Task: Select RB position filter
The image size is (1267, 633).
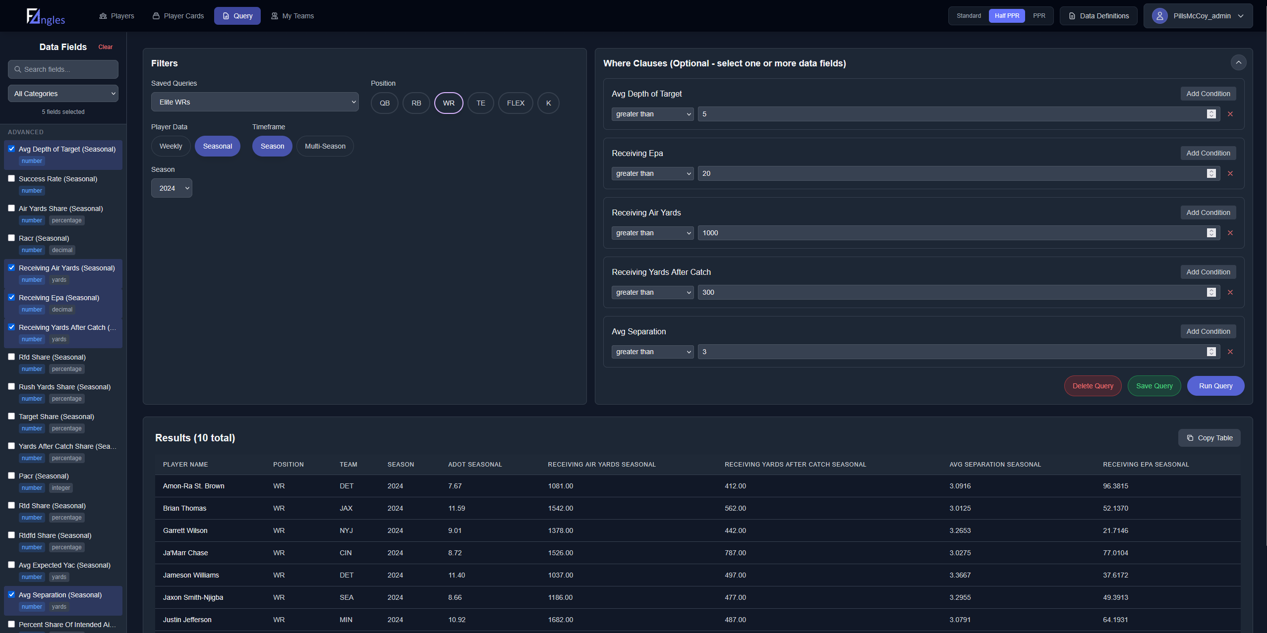Action: (x=416, y=103)
